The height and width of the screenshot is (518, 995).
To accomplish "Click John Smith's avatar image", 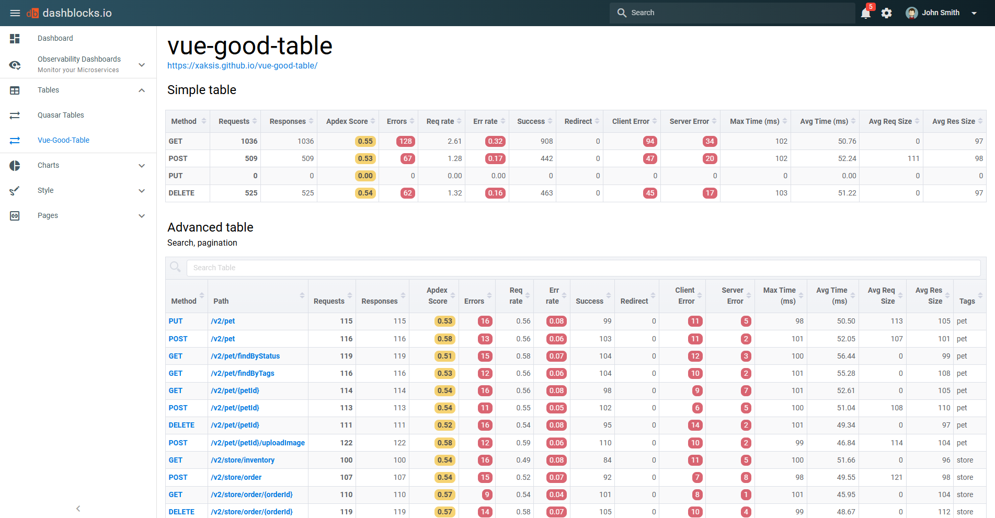I will tap(912, 13).
